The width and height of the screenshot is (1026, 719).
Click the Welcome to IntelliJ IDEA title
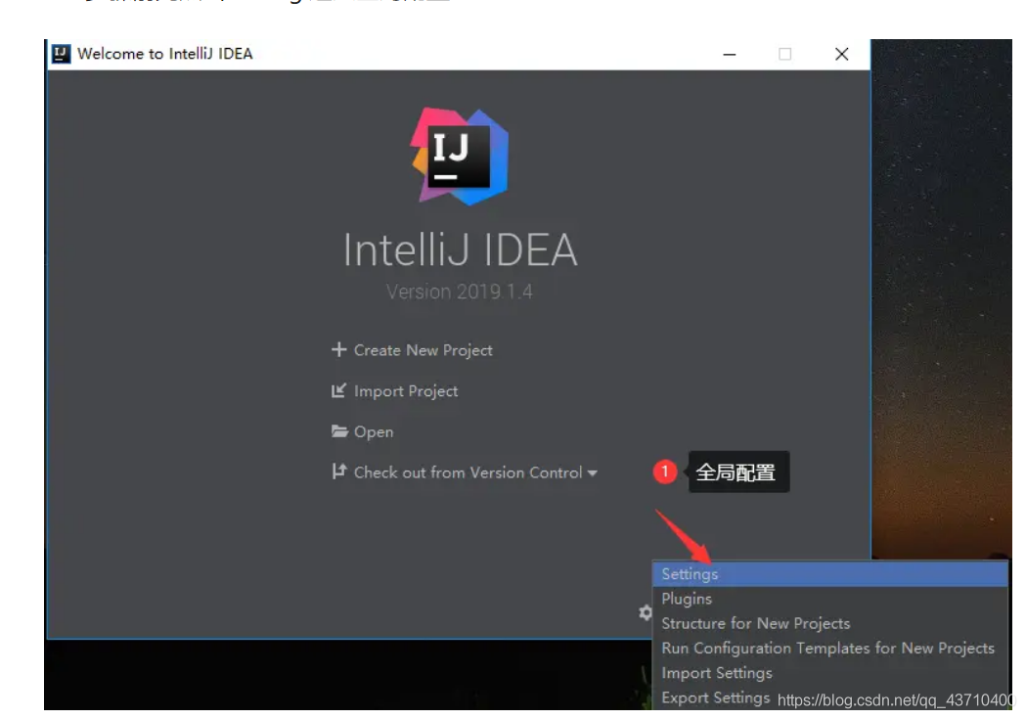click(x=165, y=54)
